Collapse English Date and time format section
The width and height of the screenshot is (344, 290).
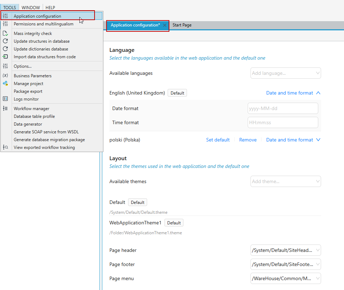pyautogui.click(x=293, y=93)
